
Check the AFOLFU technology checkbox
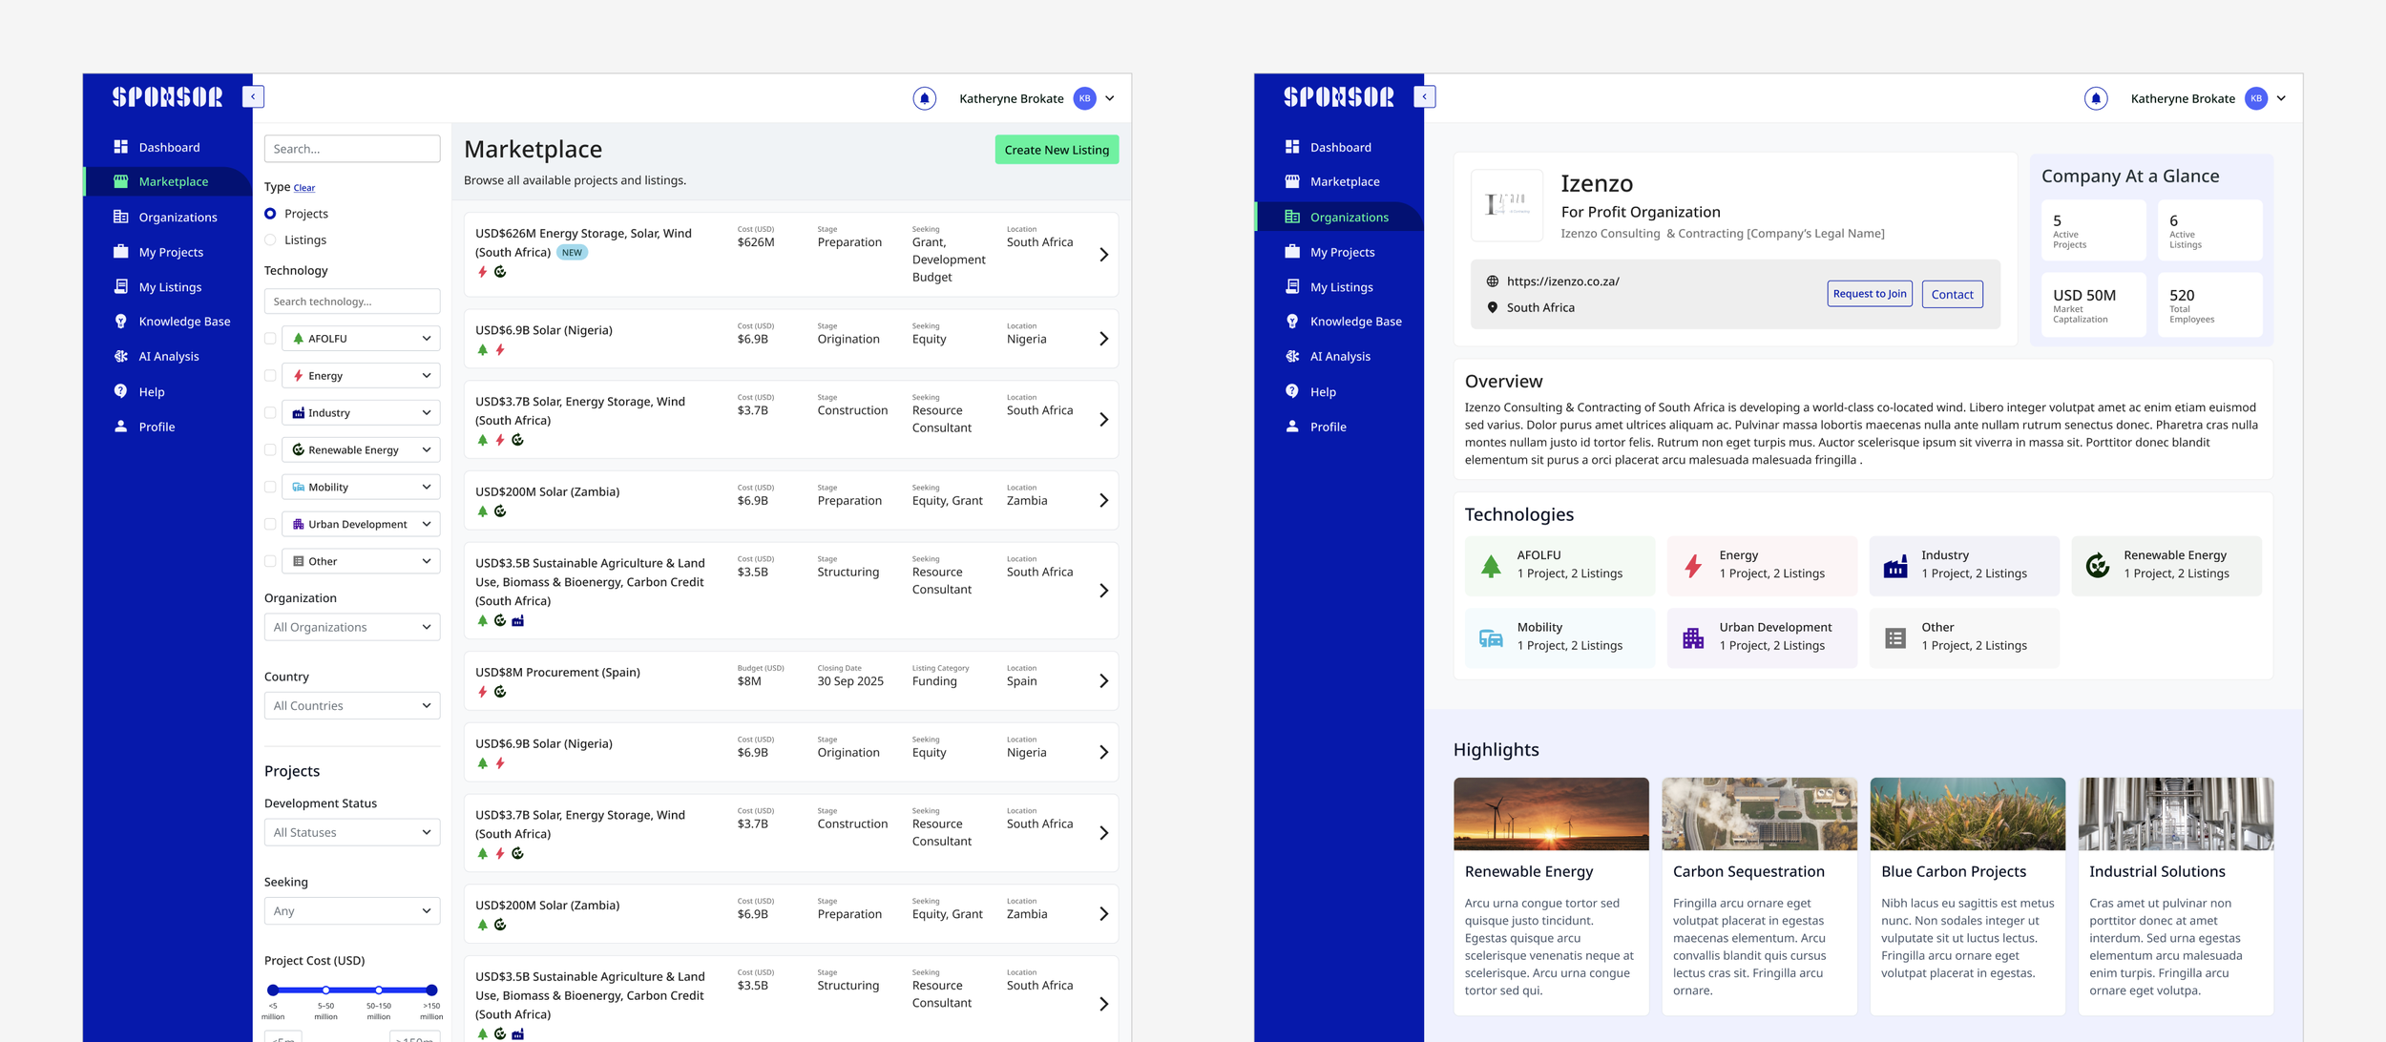(270, 339)
